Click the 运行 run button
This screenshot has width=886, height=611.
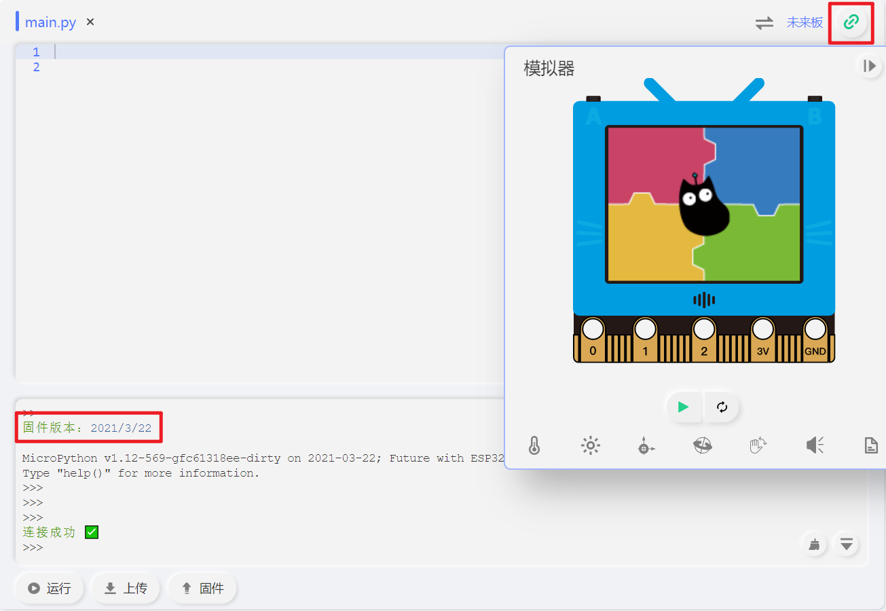click(49, 589)
